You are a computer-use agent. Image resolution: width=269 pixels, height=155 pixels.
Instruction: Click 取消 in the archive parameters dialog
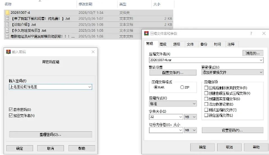229,147
